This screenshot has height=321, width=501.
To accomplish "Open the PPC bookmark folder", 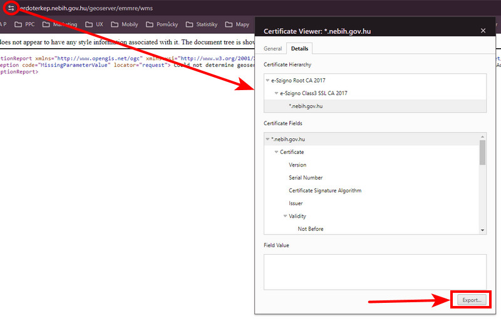I will pyautogui.click(x=25, y=25).
